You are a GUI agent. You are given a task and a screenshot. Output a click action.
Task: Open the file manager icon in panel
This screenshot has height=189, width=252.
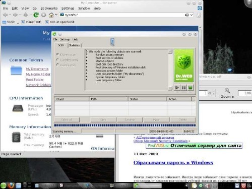pyautogui.click(x=19, y=185)
